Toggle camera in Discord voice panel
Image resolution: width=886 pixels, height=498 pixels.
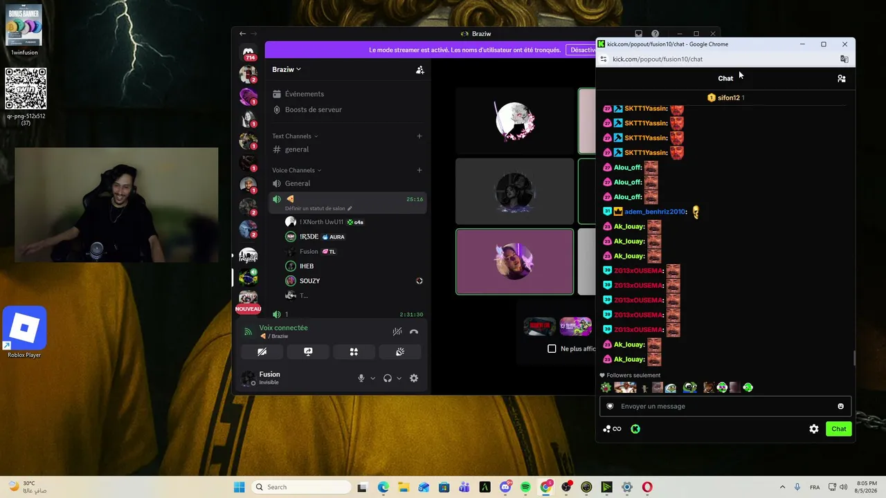pyautogui.click(x=262, y=352)
